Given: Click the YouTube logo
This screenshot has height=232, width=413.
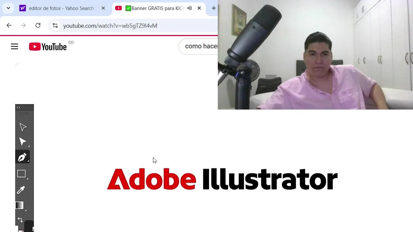Looking at the screenshot, I should point(48,47).
